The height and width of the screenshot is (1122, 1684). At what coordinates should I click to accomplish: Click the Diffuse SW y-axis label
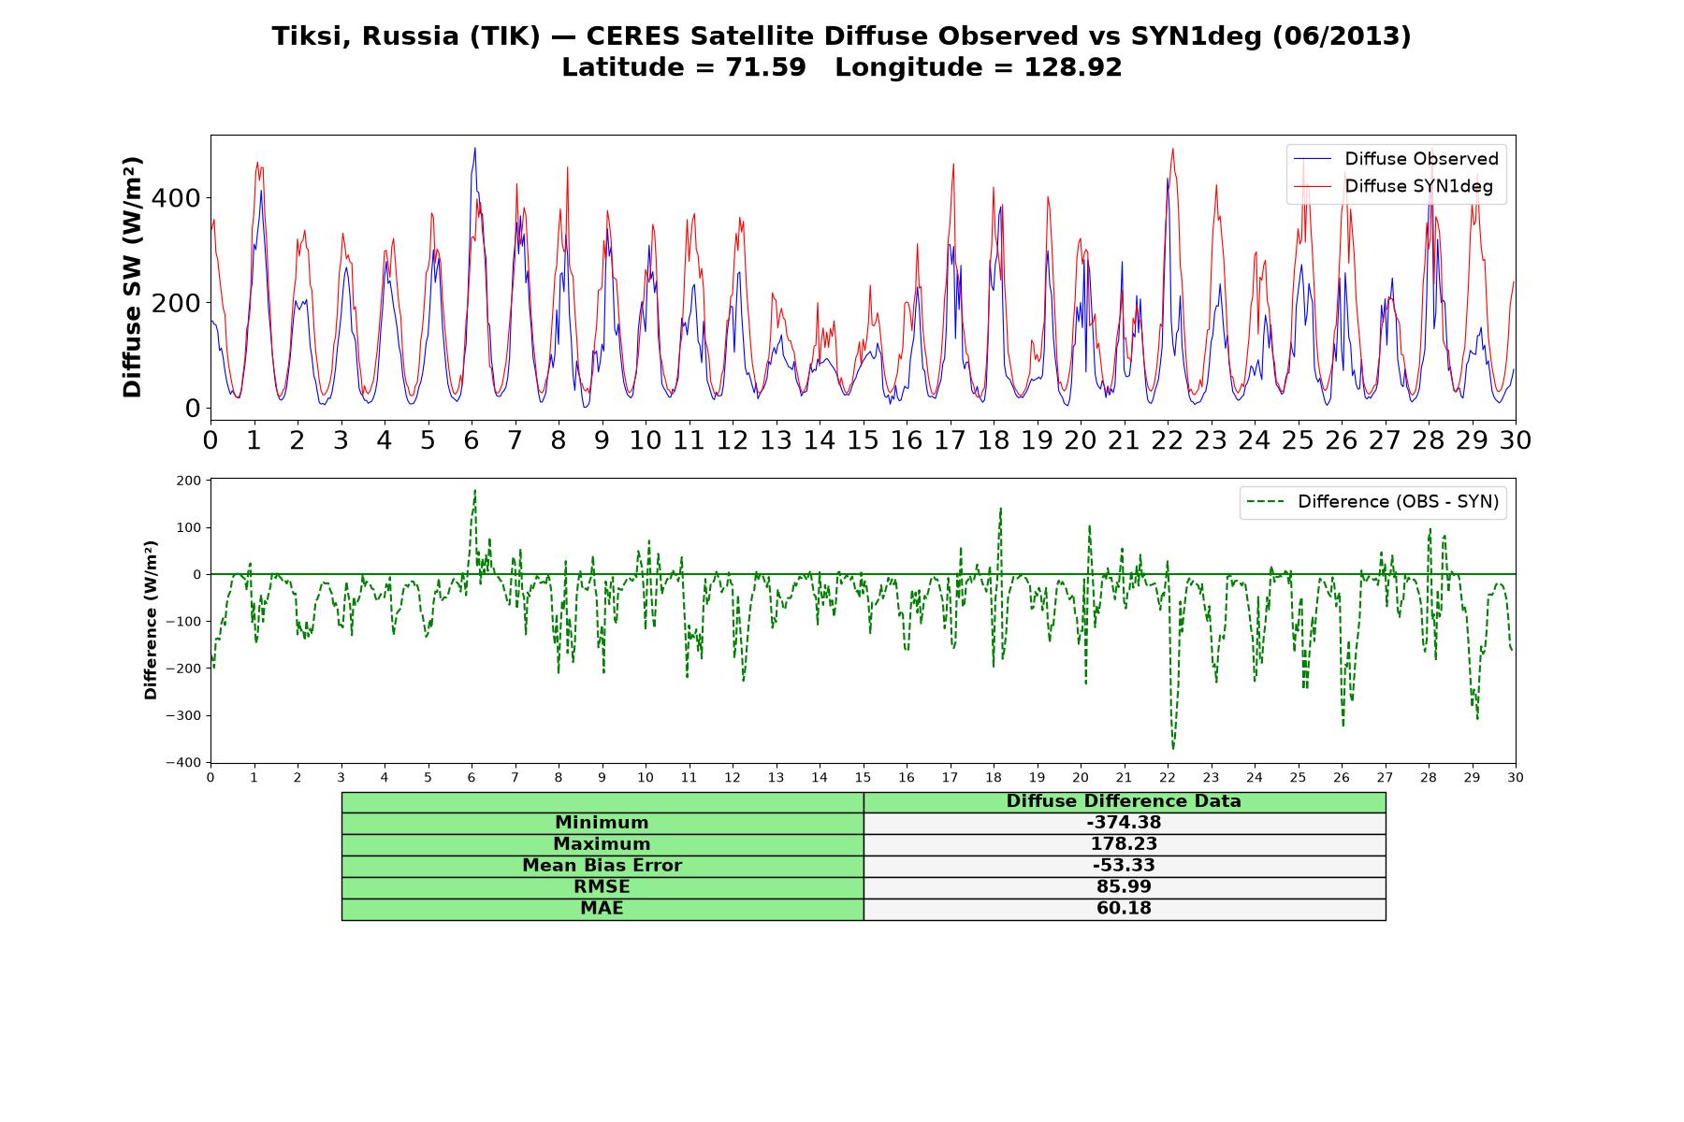point(132,278)
